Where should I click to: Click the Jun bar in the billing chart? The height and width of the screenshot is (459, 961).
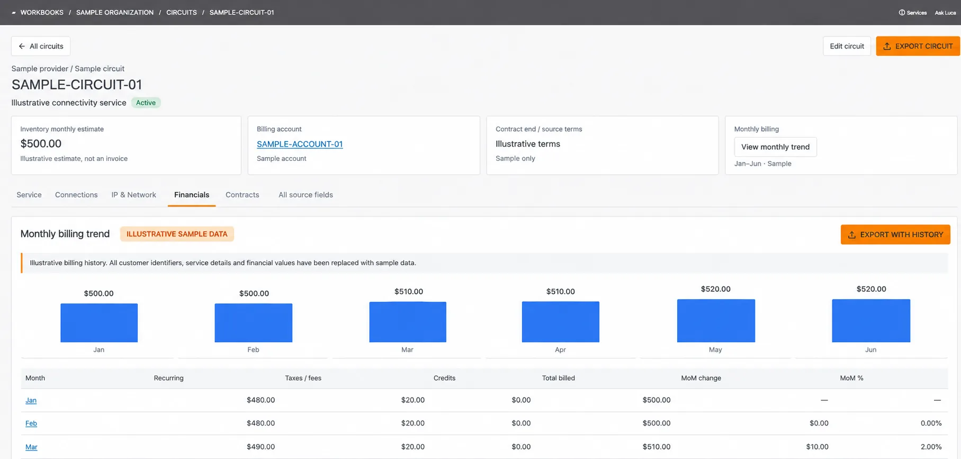click(x=871, y=321)
